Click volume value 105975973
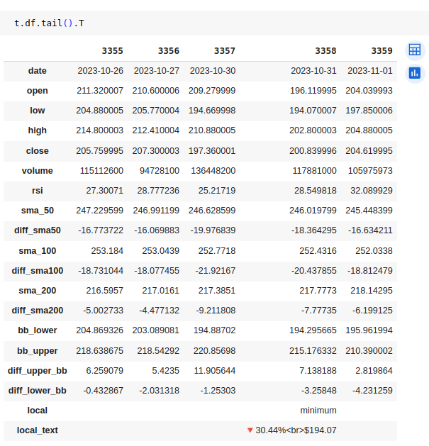The image size is (429, 446). coord(370,171)
